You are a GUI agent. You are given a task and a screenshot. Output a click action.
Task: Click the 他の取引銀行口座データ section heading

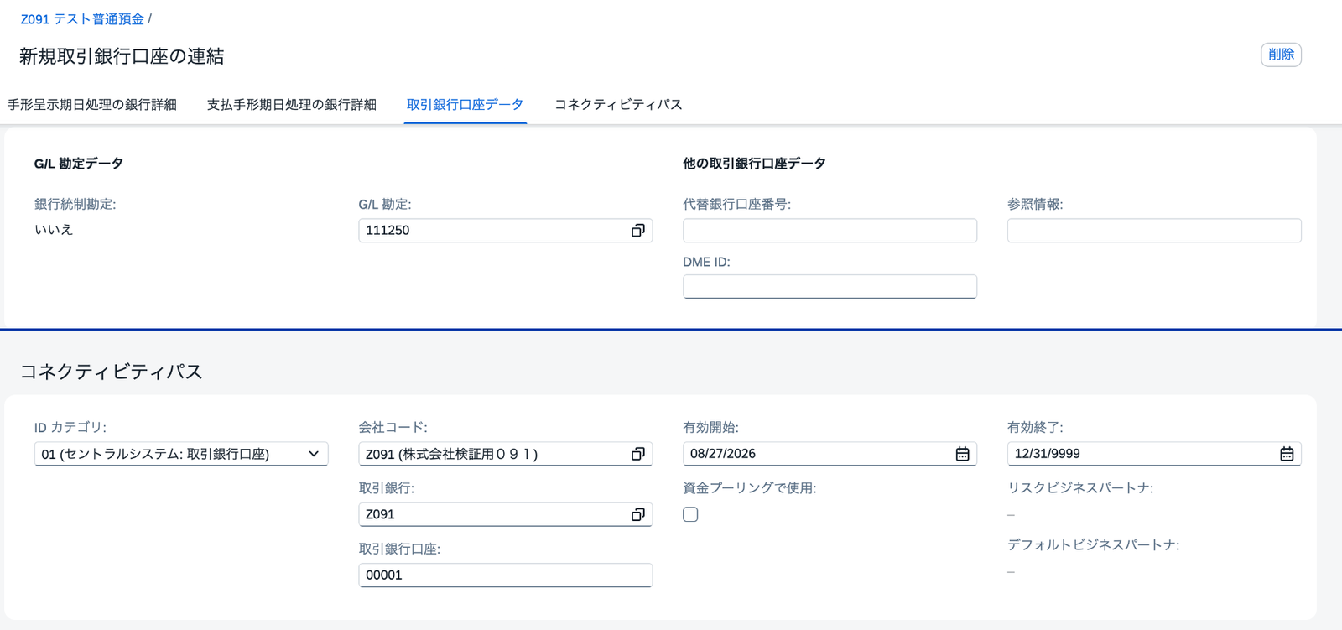(754, 164)
